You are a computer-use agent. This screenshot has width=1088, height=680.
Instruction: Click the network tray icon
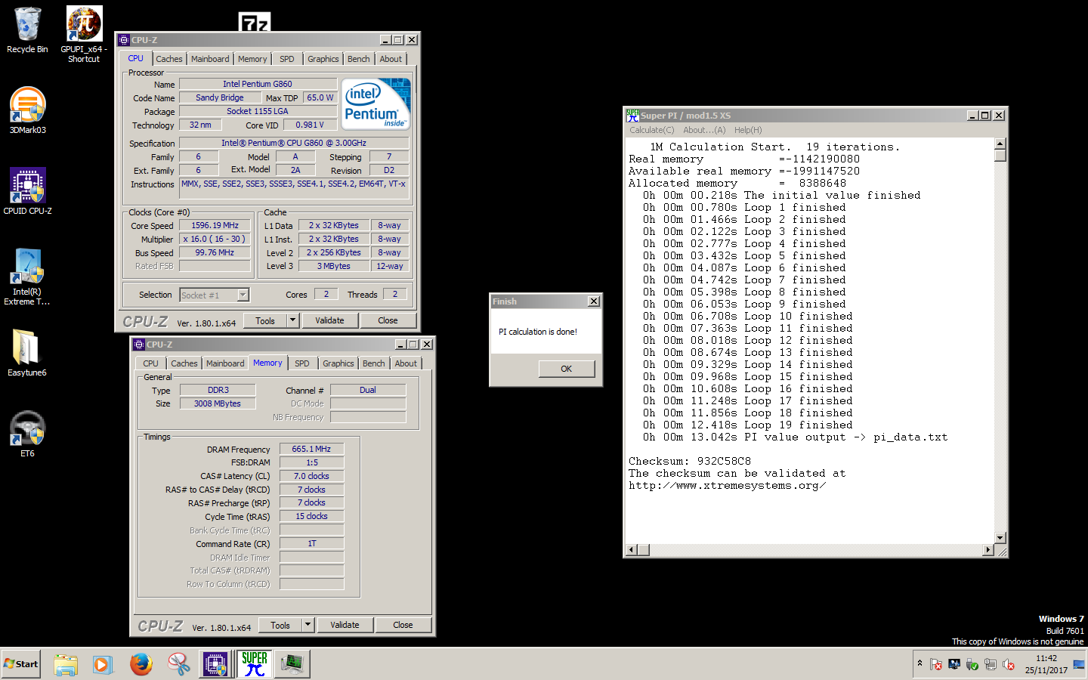(990, 665)
